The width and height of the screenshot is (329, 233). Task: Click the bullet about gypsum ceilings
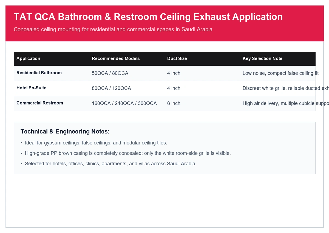pos(96,143)
